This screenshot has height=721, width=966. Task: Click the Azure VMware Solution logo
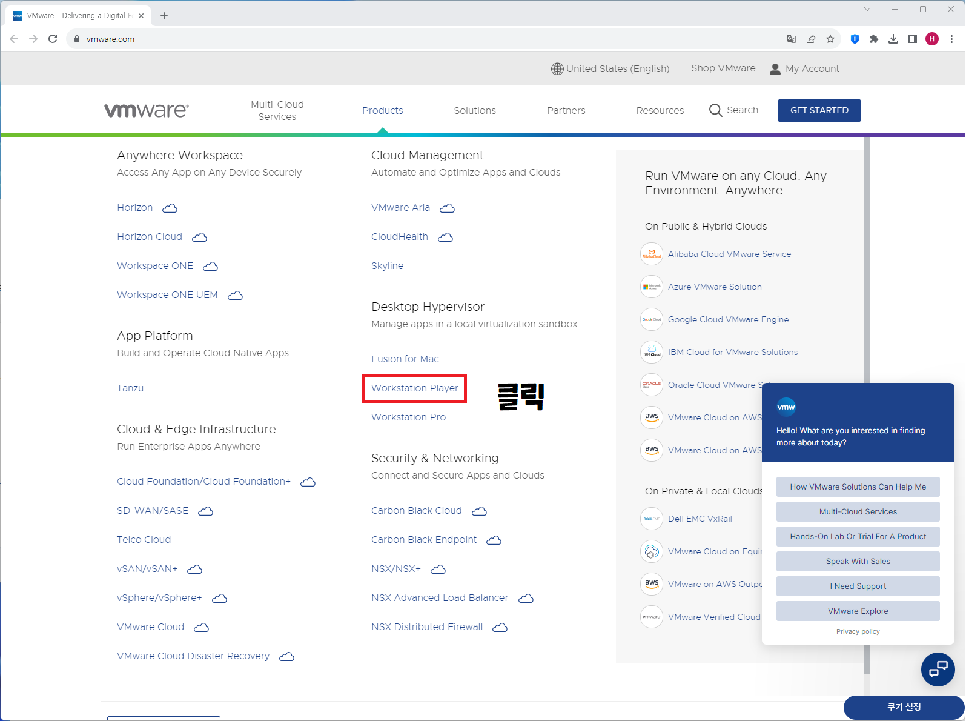(652, 287)
